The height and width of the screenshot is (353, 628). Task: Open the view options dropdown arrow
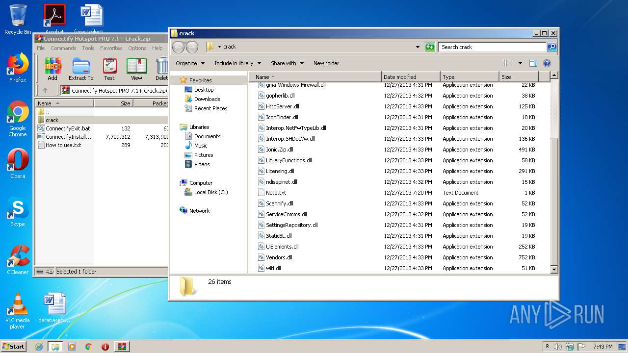coord(520,63)
